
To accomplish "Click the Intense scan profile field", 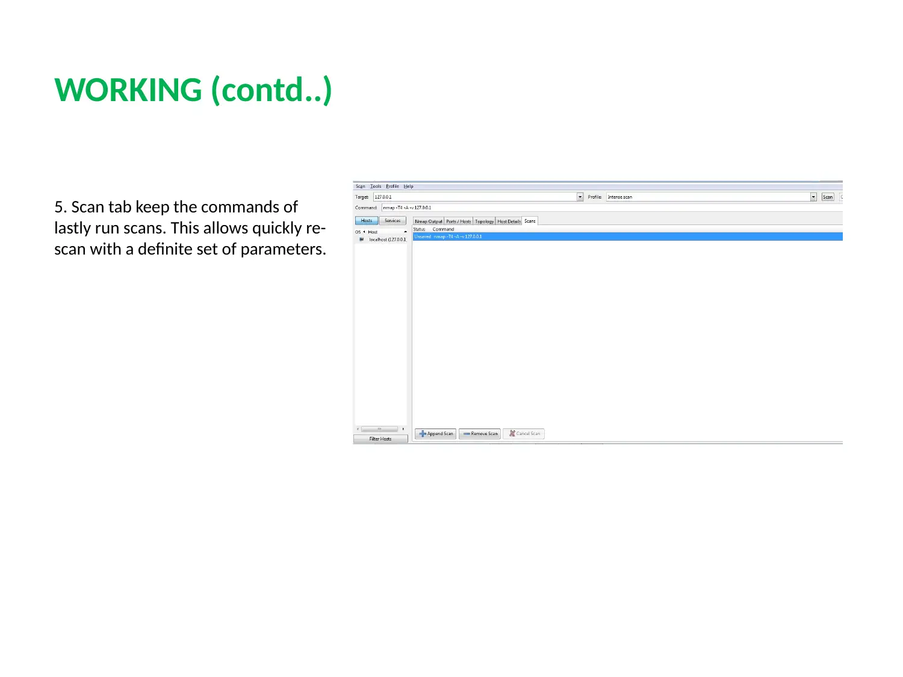I will [x=708, y=197].
